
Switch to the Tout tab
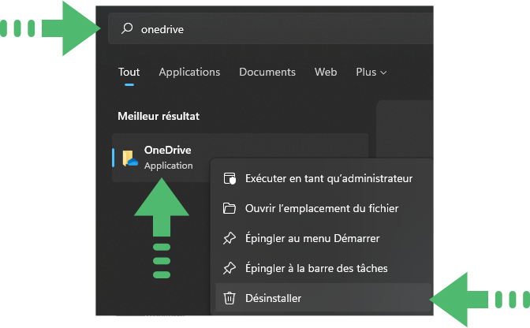tap(129, 72)
